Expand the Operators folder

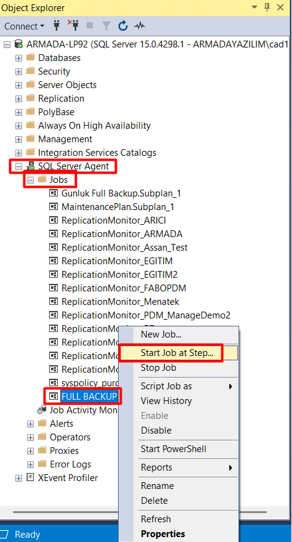pyautogui.click(x=30, y=437)
